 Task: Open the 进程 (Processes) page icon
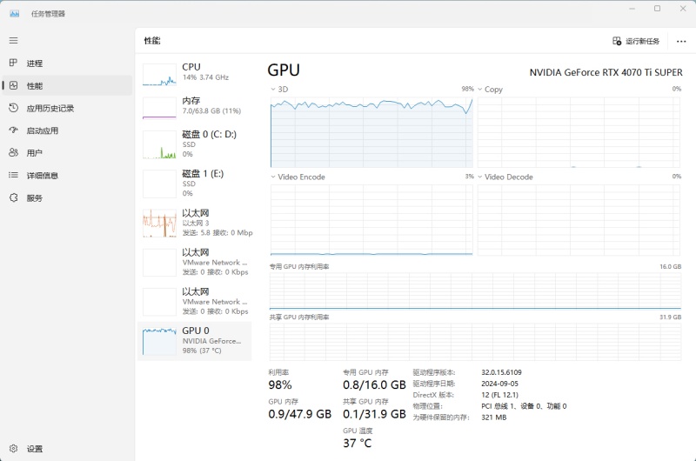click(x=13, y=63)
